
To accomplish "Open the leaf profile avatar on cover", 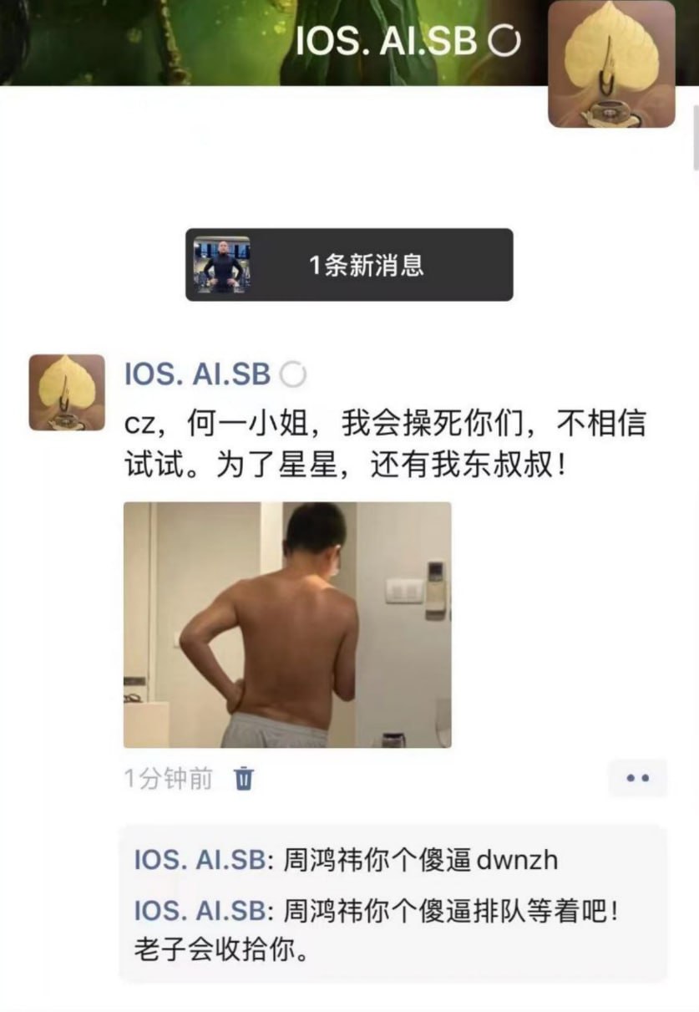I will coord(611,64).
